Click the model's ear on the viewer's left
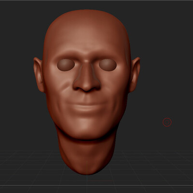 point(39,75)
